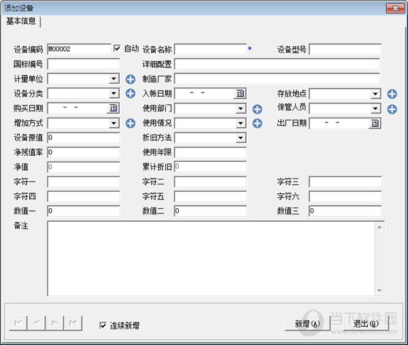Screen dimensions: 408x345
Task: Focus the 国标编号 input field
Action: click(x=84, y=64)
